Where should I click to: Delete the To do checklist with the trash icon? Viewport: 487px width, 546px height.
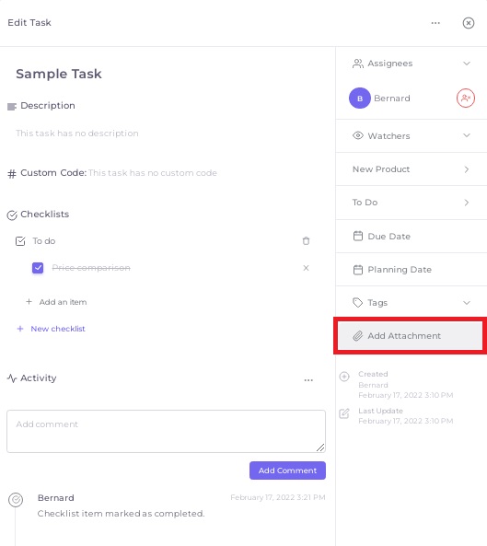tap(306, 241)
